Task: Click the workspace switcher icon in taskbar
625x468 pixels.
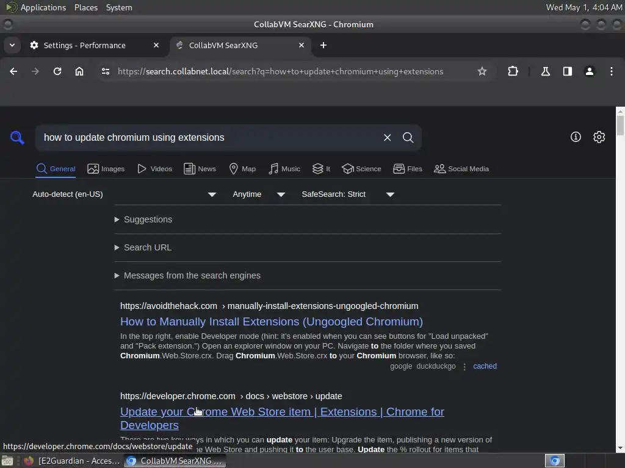Action: (554, 461)
